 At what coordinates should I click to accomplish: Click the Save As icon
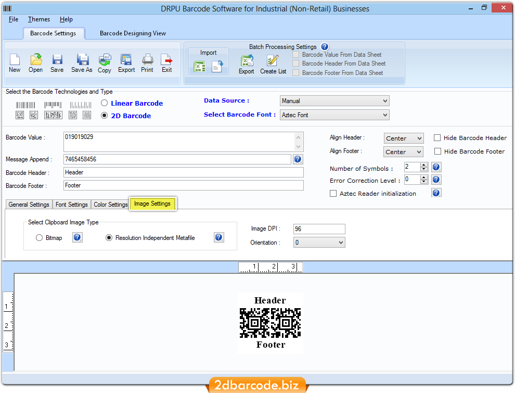coord(82,59)
